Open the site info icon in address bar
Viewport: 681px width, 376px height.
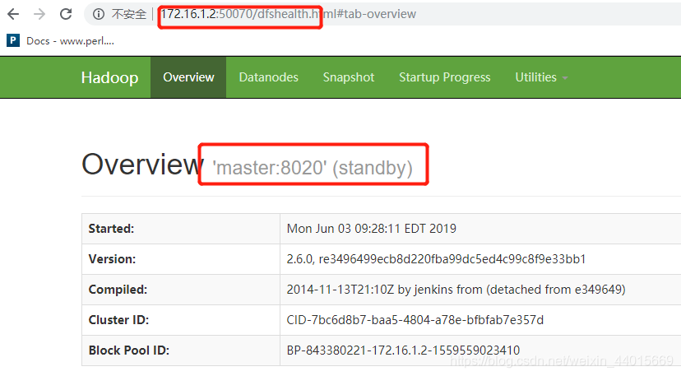(x=99, y=14)
